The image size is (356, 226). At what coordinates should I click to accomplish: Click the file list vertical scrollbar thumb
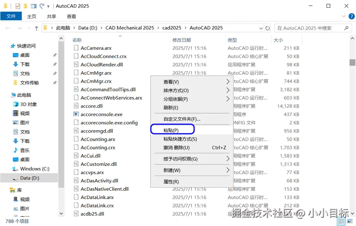click(352, 62)
